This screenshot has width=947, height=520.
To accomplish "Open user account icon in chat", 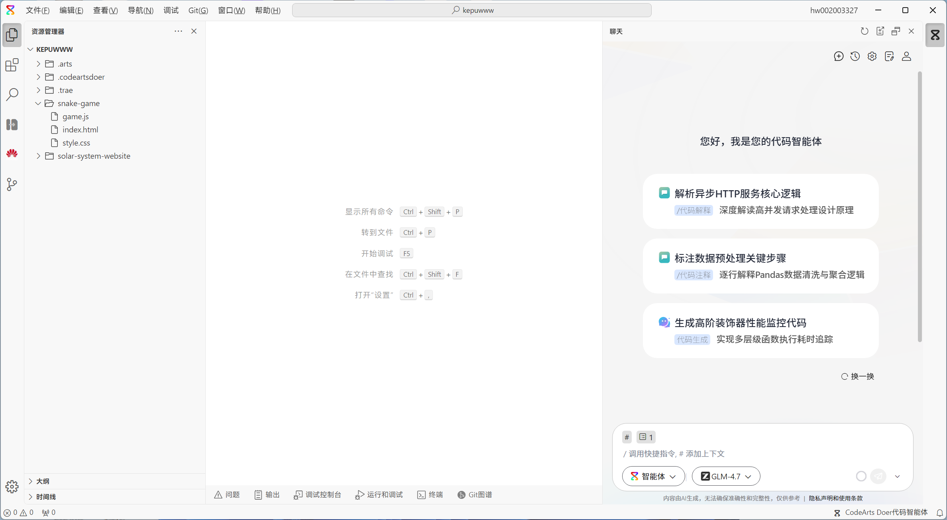I will click(x=906, y=56).
